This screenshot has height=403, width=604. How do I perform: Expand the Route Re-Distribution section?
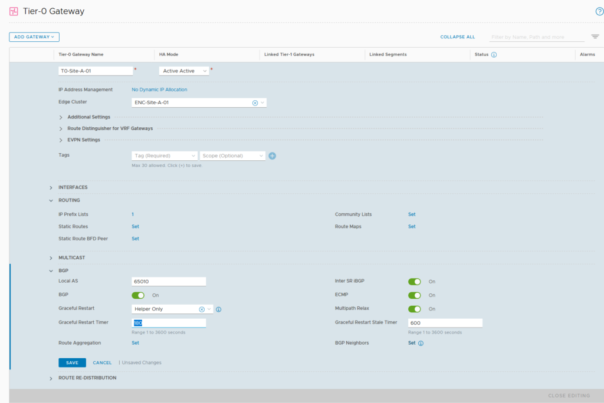click(51, 378)
